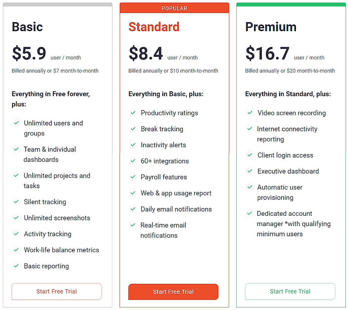Click the $16.7 Premium price

[x=267, y=53]
